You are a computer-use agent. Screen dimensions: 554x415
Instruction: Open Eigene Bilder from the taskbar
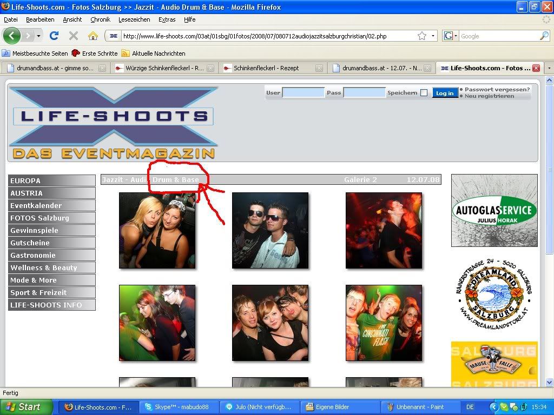click(x=340, y=407)
